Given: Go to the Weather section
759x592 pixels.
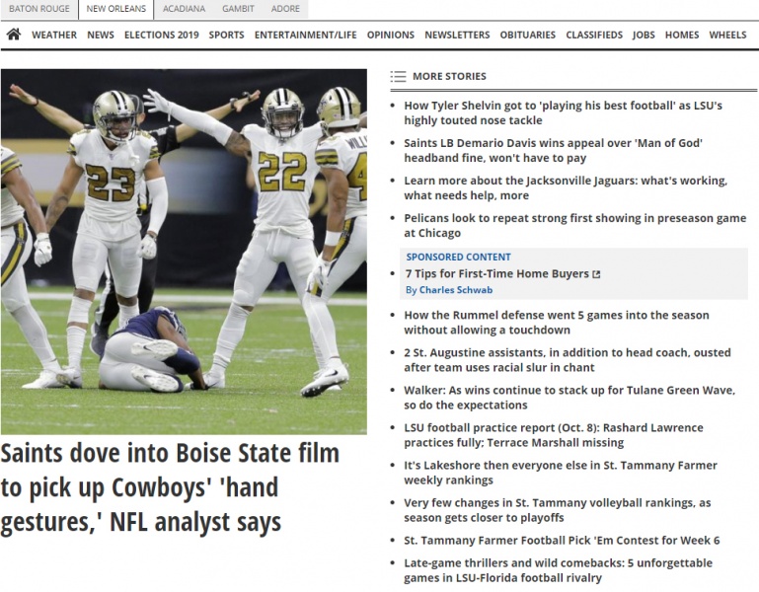Looking at the screenshot, I should pyautogui.click(x=53, y=35).
